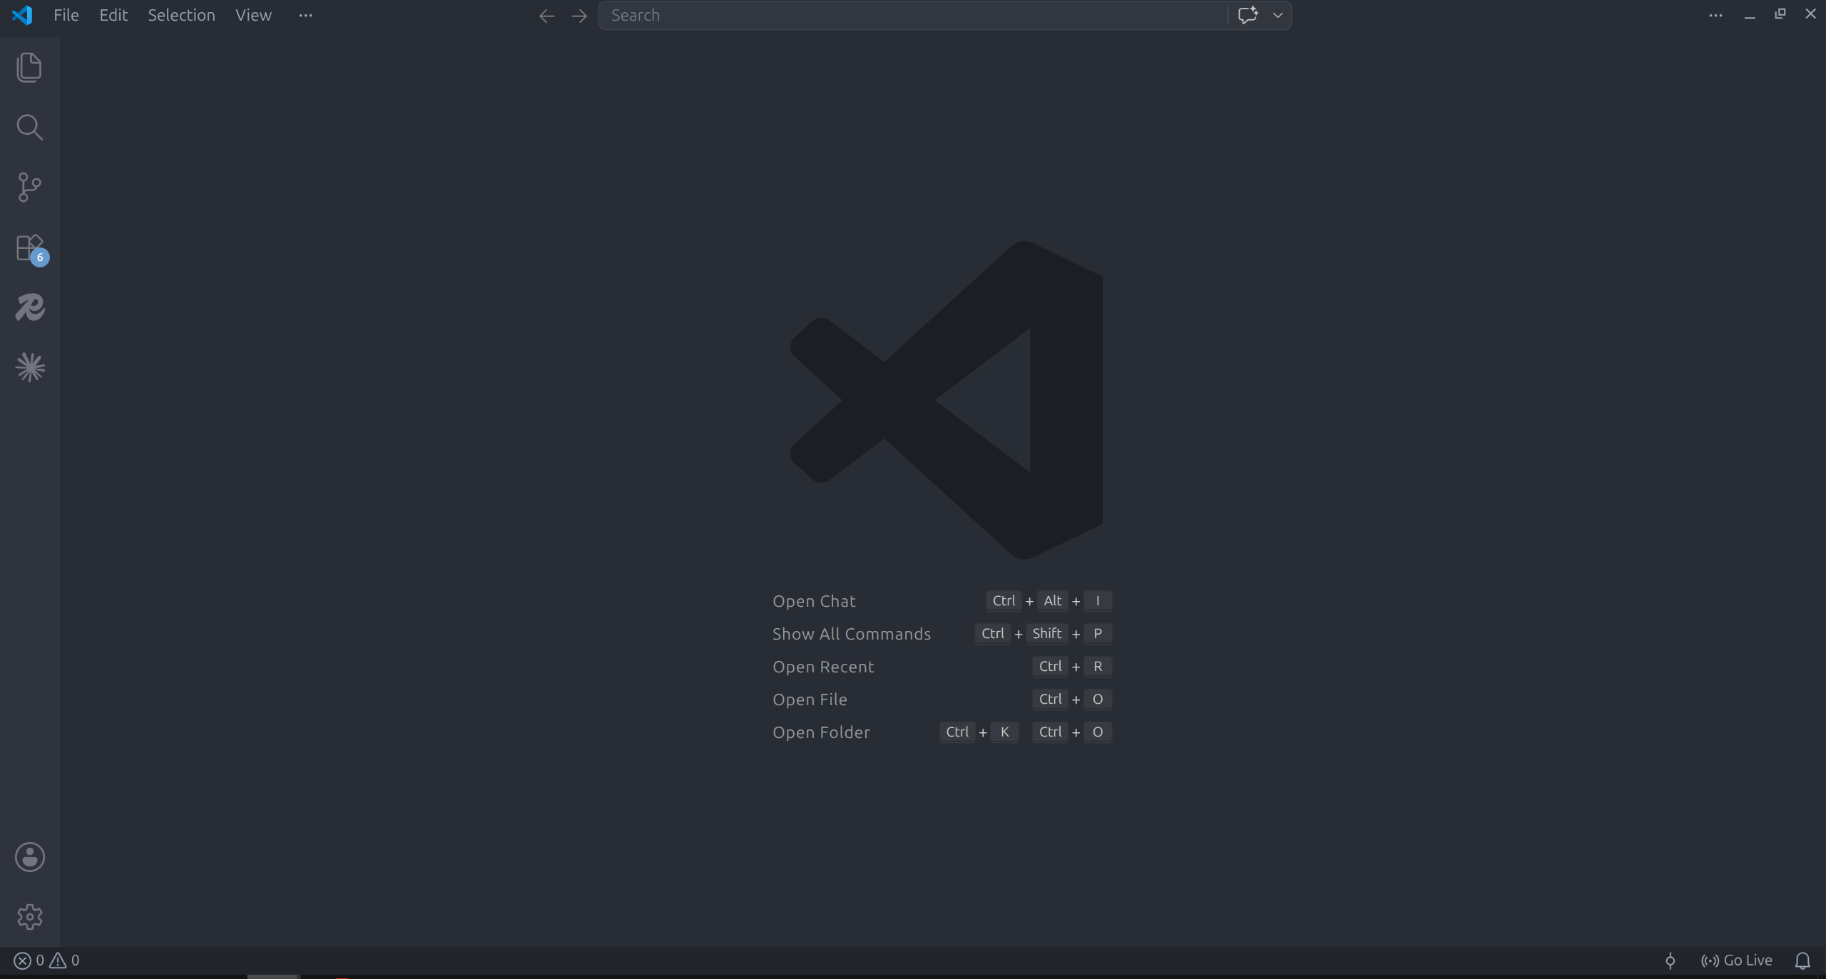Open the Manage gear icon
The image size is (1826, 979).
30,917
